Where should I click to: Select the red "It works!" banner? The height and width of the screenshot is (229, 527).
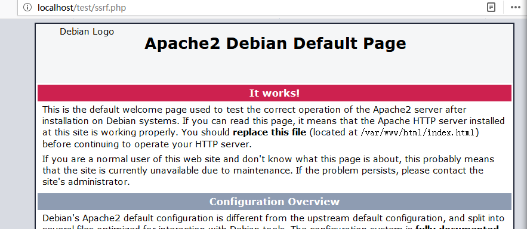[x=275, y=93]
